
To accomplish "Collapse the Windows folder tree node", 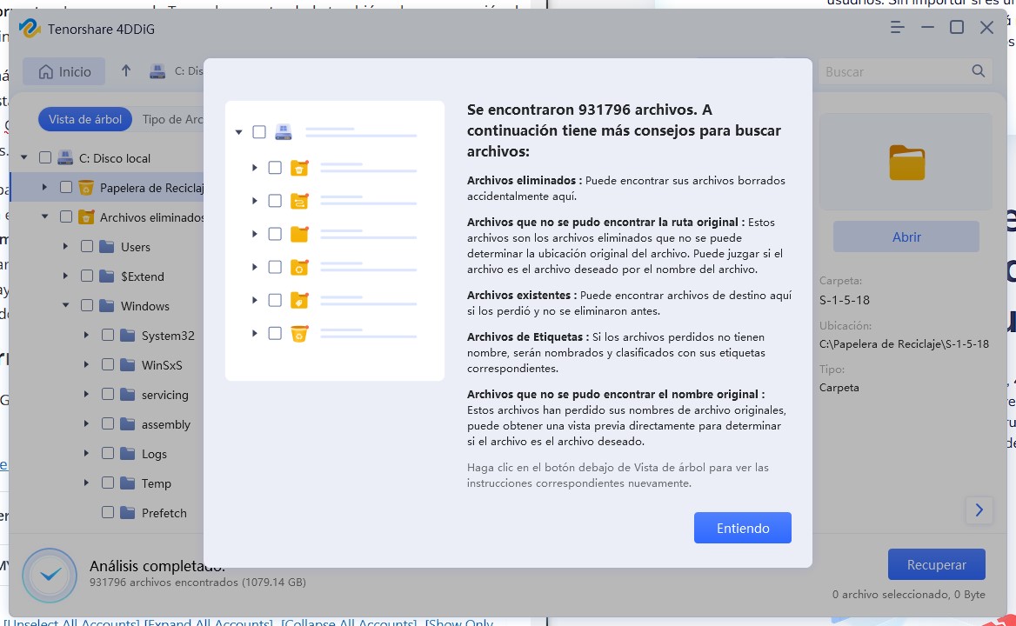I will pos(66,306).
